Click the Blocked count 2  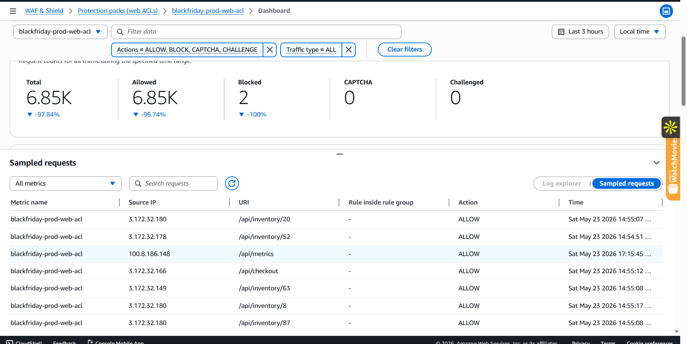tap(243, 98)
